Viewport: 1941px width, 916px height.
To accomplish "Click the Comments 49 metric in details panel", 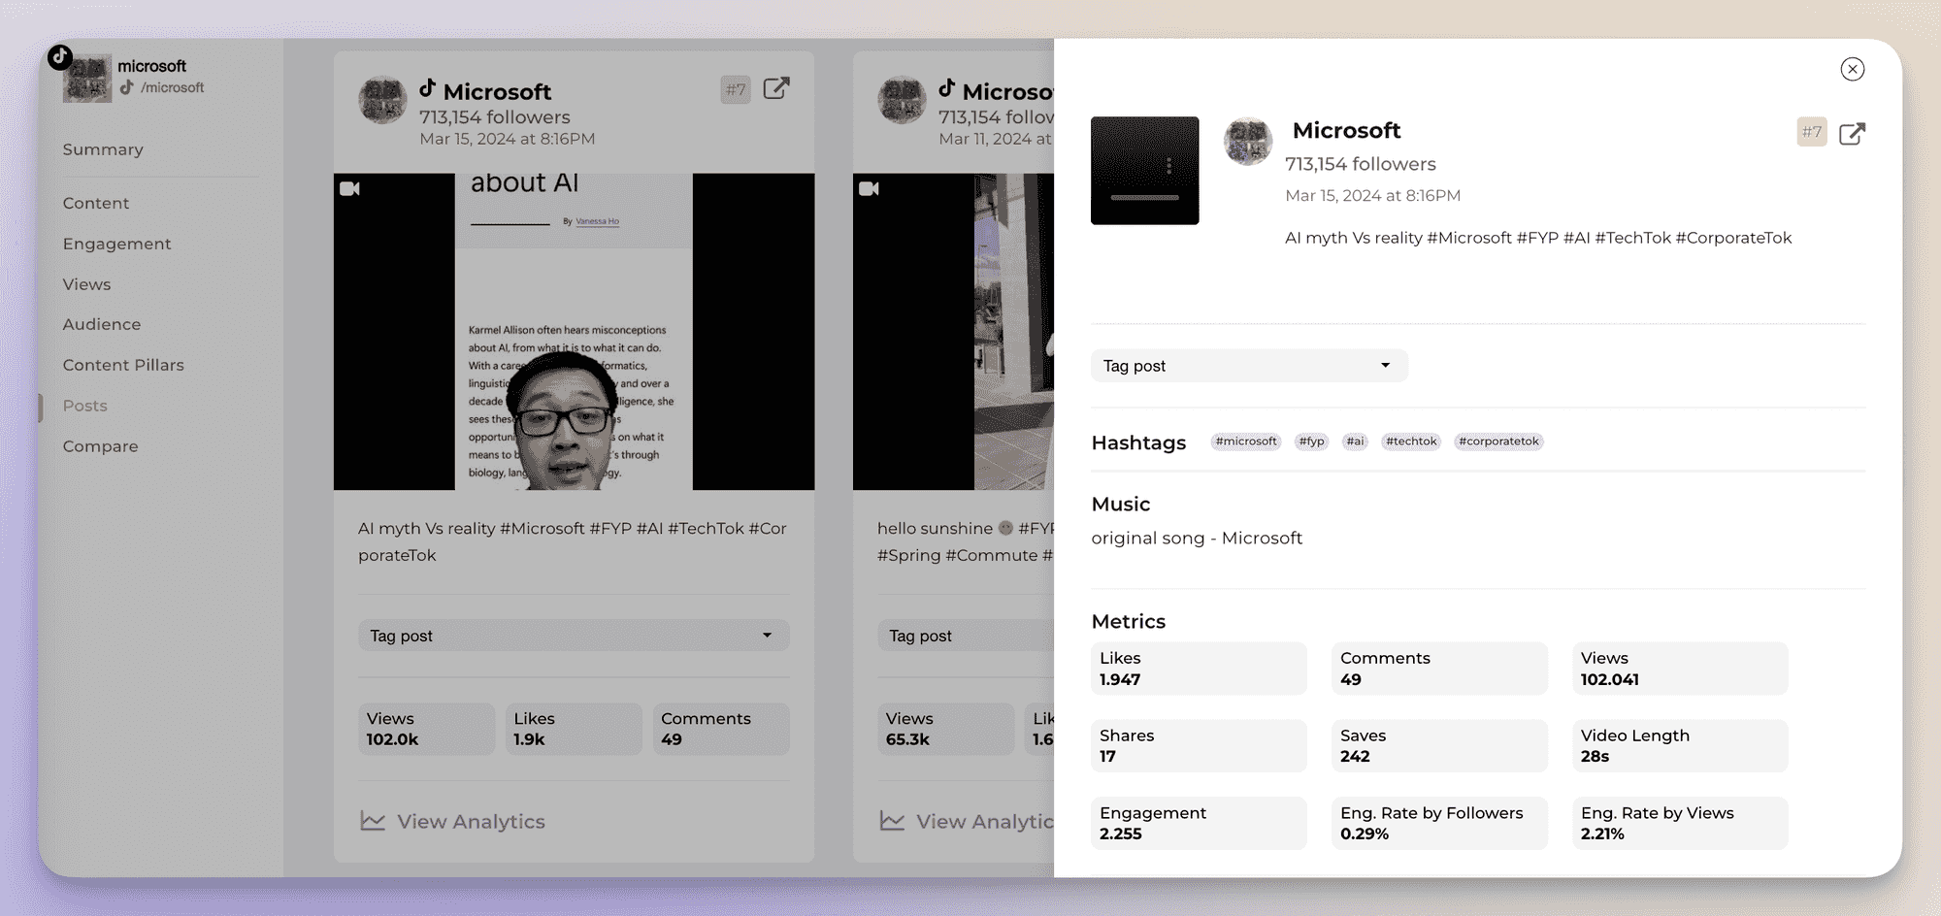I will point(1439,669).
